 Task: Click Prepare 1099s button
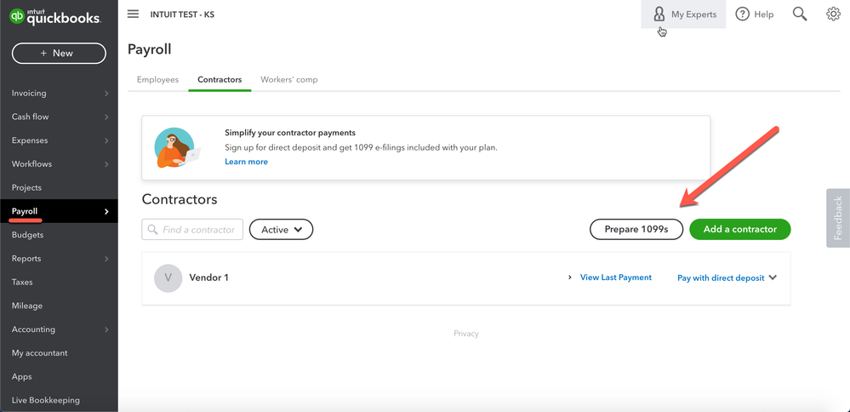click(x=636, y=229)
